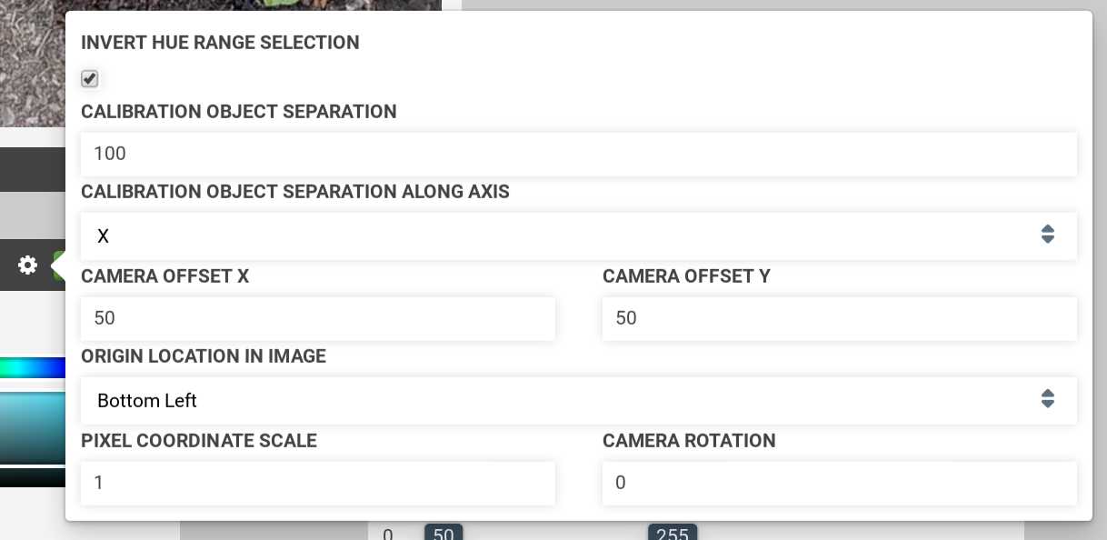The height and width of the screenshot is (540, 1107).
Task: Click the rainbow hue gradient bar
Action: [x=33, y=368]
